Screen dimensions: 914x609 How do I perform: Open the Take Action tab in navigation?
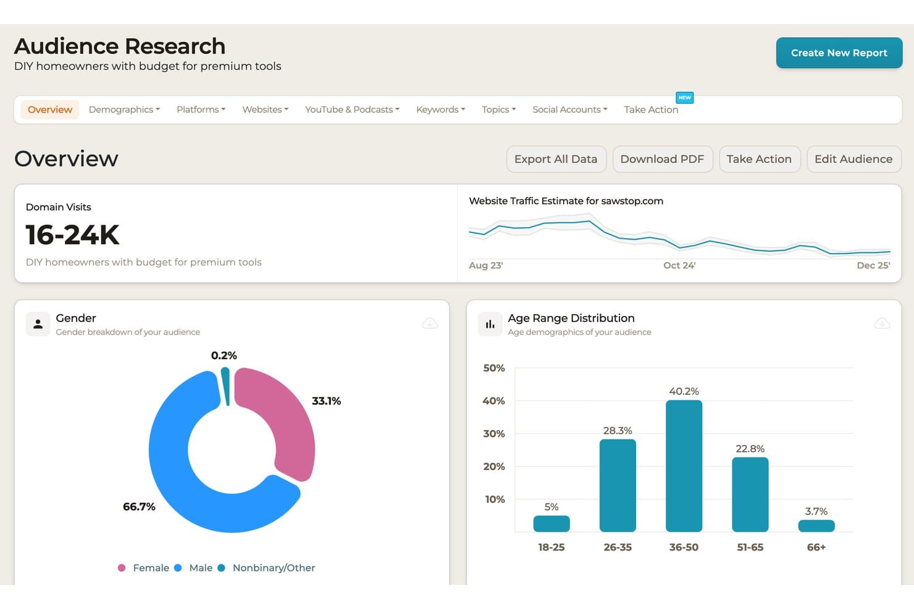point(651,109)
